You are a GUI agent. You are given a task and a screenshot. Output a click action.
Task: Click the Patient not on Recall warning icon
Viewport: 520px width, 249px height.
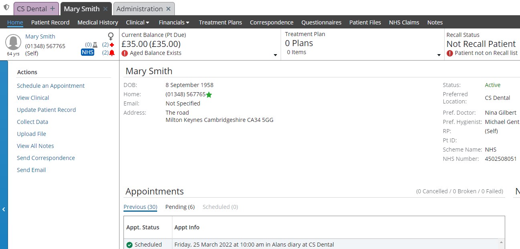tap(450, 53)
